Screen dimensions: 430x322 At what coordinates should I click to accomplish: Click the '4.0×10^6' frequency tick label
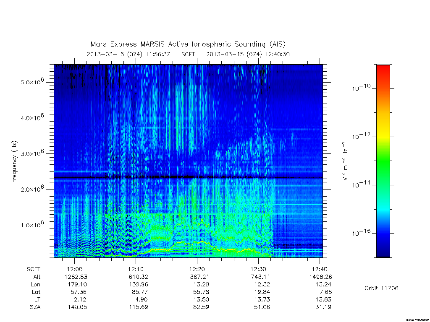tap(32, 117)
